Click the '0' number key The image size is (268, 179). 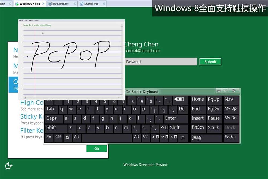pyautogui.click(x=150, y=100)
